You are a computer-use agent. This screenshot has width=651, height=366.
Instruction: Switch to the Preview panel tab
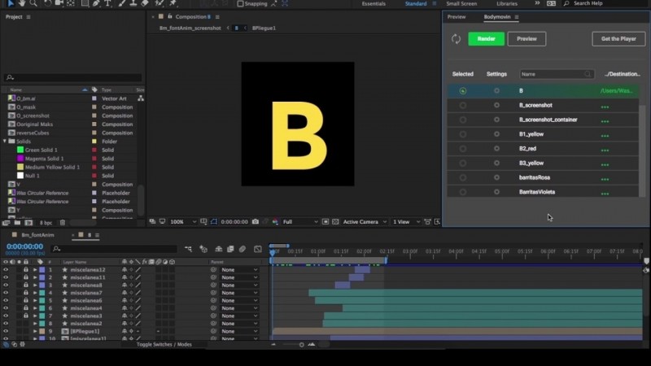[x=457, y=17]
